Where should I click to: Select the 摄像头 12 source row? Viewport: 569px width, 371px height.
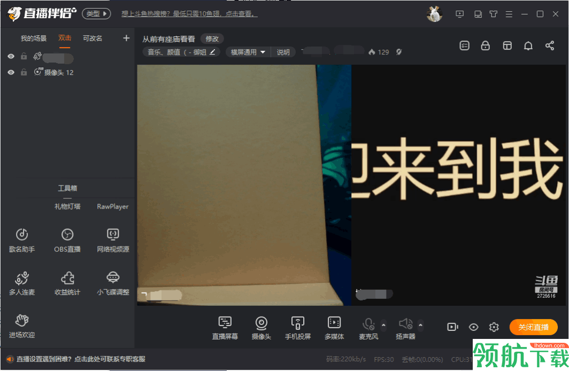(x=67, y=72)
